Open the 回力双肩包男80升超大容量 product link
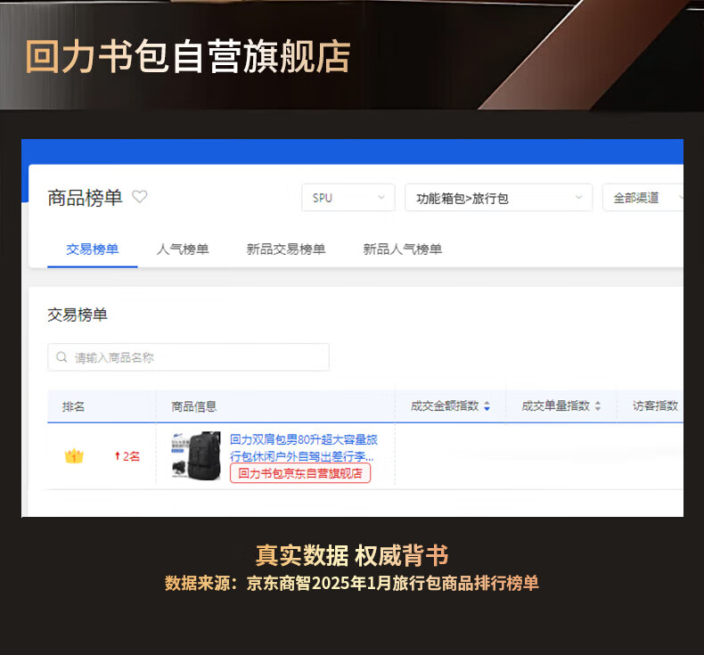This screenshot has height=655, width=704. click(304, 448)
